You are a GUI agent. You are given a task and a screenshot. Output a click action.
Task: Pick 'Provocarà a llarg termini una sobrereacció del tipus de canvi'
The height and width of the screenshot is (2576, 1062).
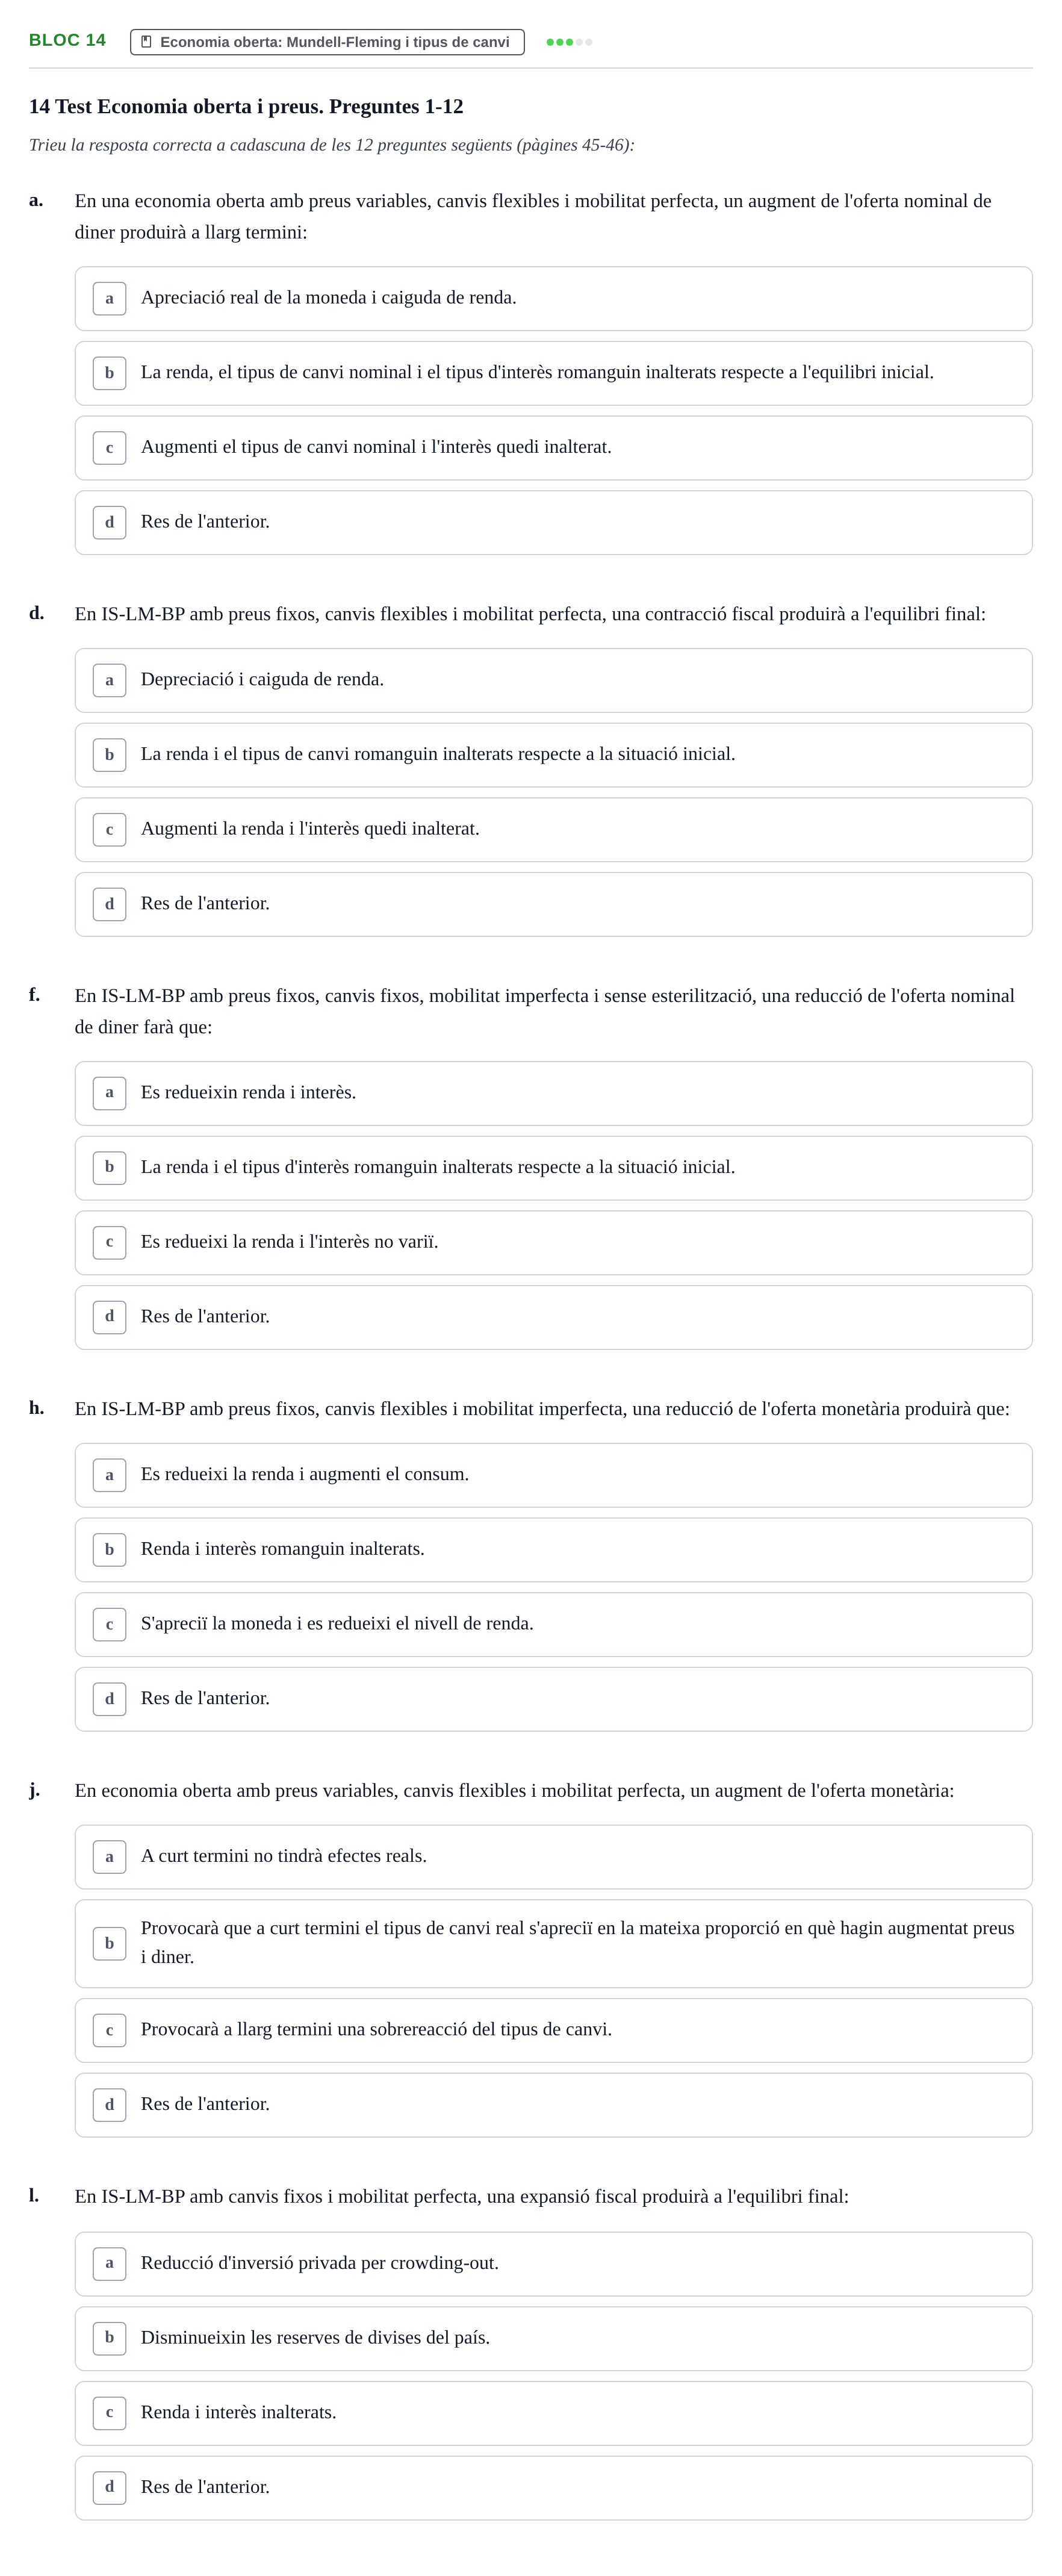pyautogui.click(x=553, y=2030)
